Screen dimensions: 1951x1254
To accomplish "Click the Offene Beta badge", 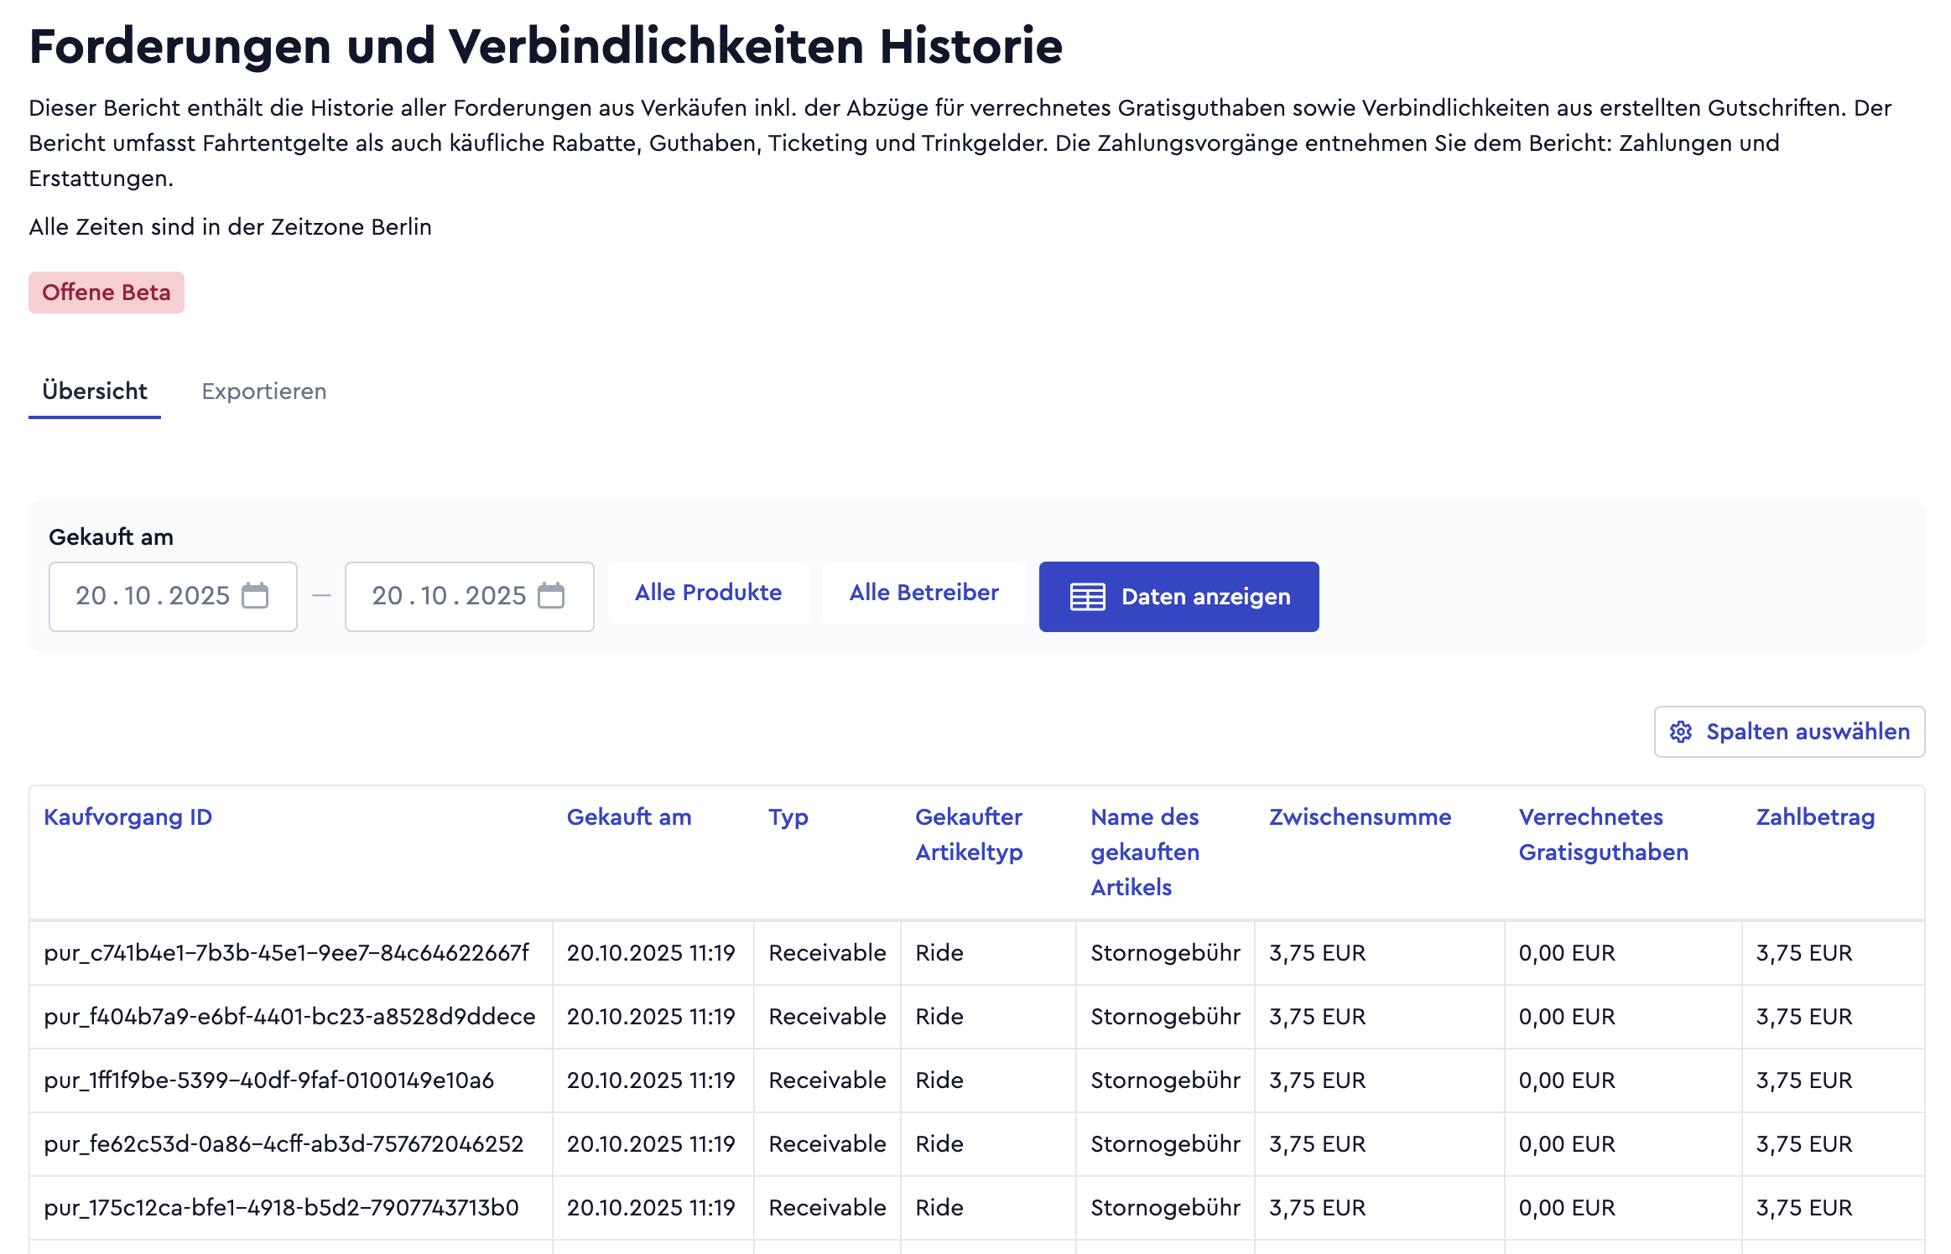I will pos(107,293).
